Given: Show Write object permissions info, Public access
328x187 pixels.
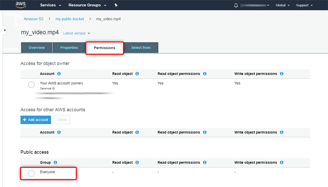Looking at the screenshot, I should pyautogui.click(x=282, y=162).
